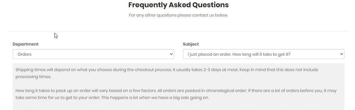Open the Subject dropdown about order timing

[264, 54]
